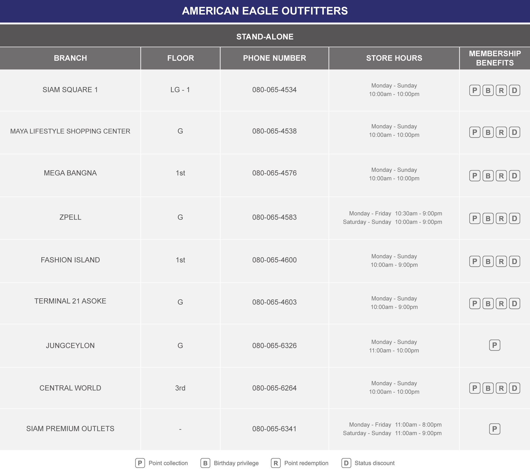
Task: Click phone number 080-065-4538
Action: (275, 131)
